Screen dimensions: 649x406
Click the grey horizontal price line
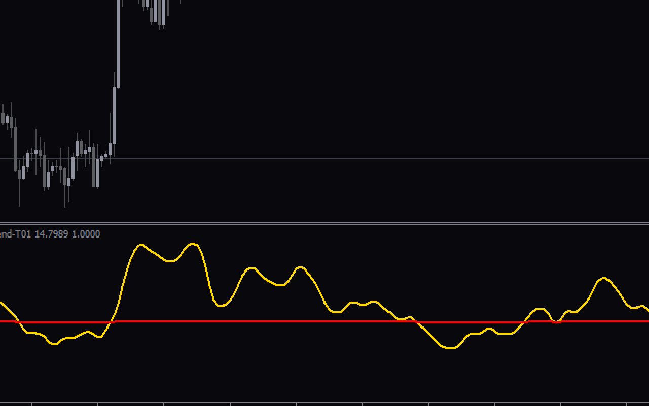point(324,158)
